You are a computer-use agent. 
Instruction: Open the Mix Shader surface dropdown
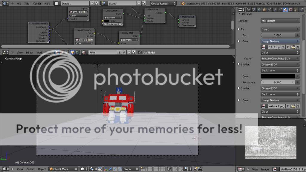click(x=280, y=21)
